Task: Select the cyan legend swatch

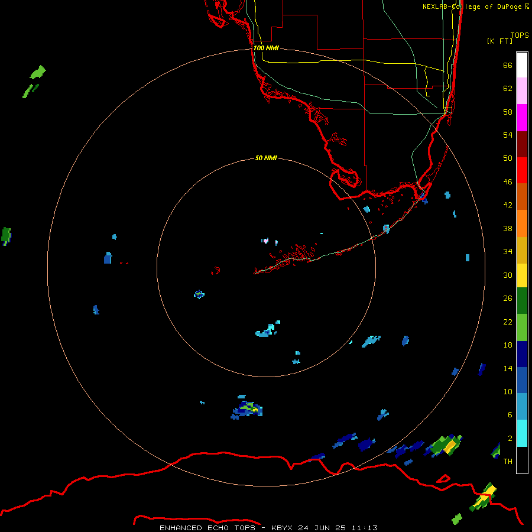Action: pos(522,433)
